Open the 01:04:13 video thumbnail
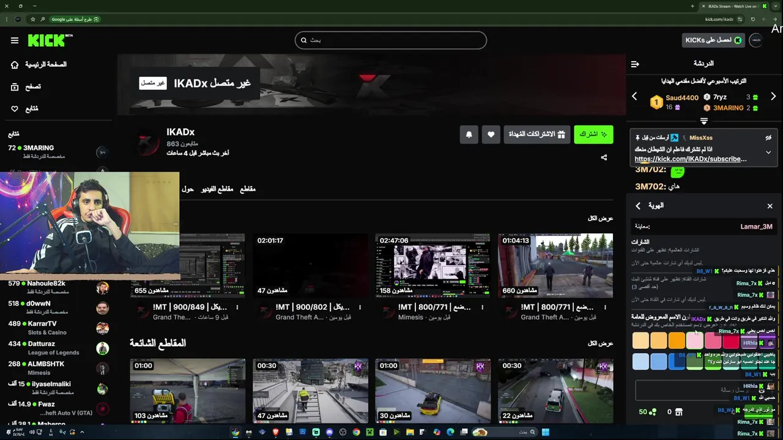Image resolution: width=783 pixels, height=440 pixels. [x=555, y=266]
